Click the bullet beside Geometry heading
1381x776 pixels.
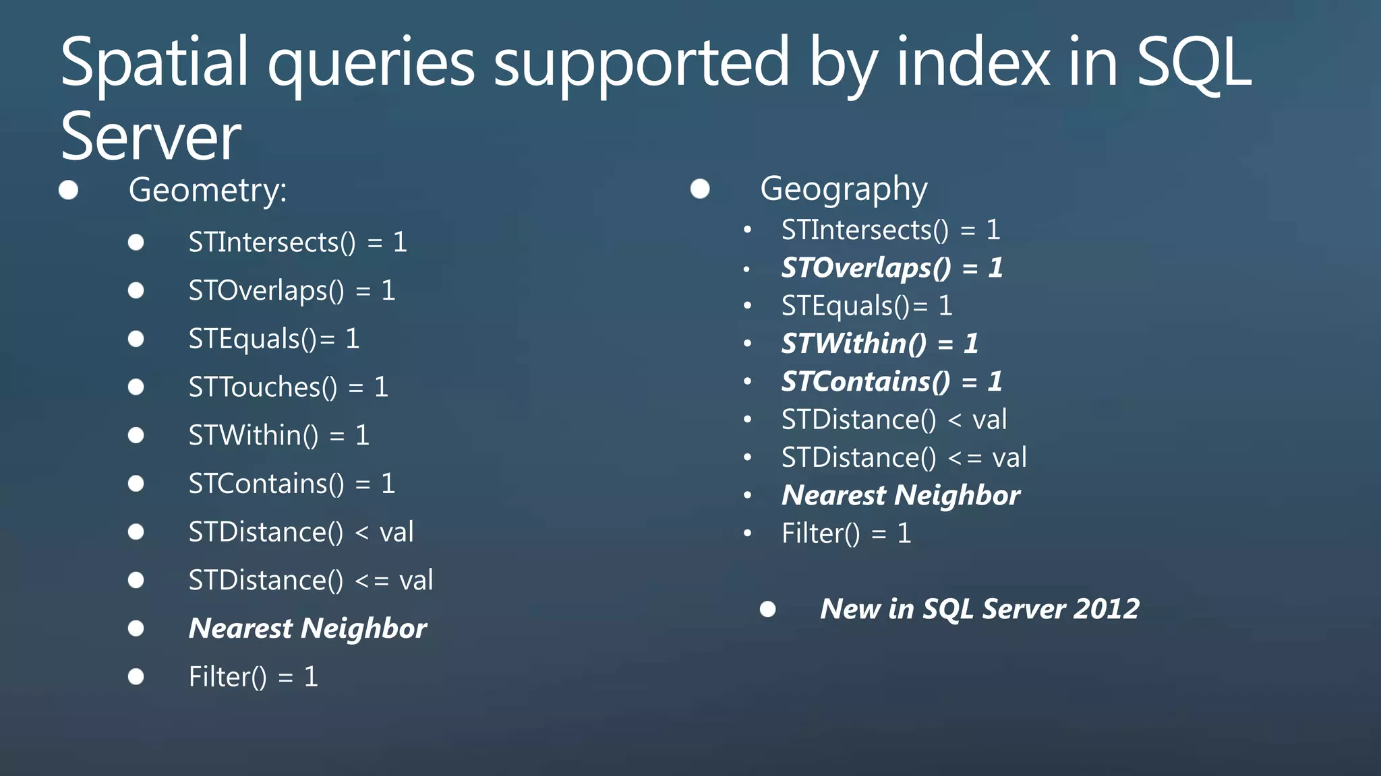(x=68, y=190)
